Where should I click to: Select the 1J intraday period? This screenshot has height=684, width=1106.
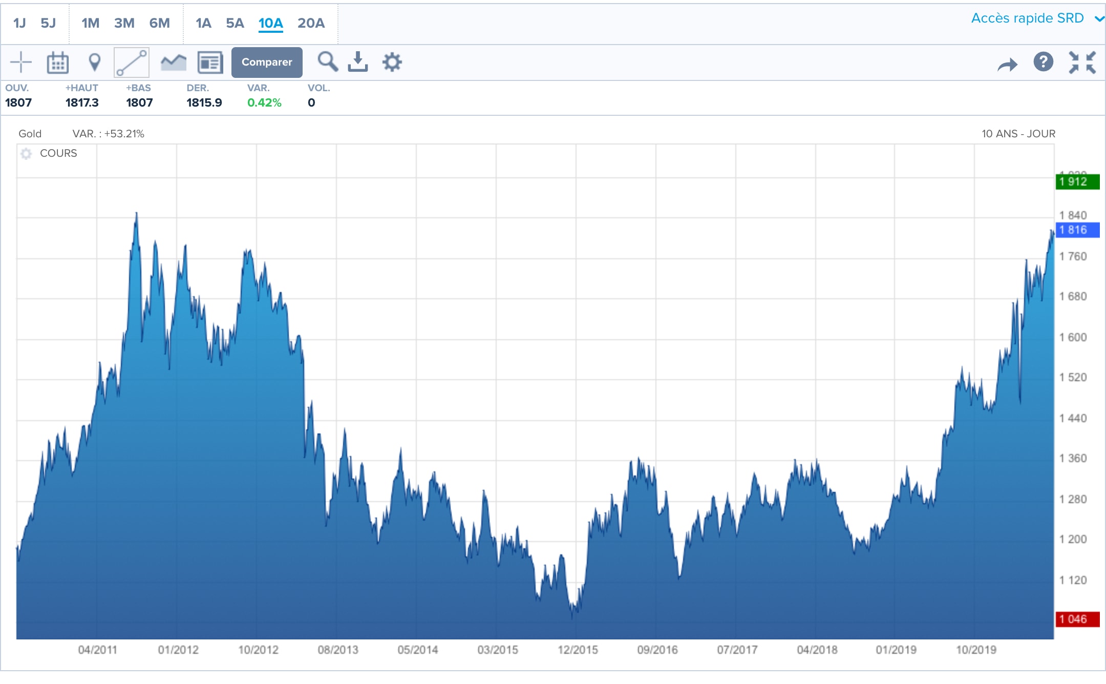(19, 23)
